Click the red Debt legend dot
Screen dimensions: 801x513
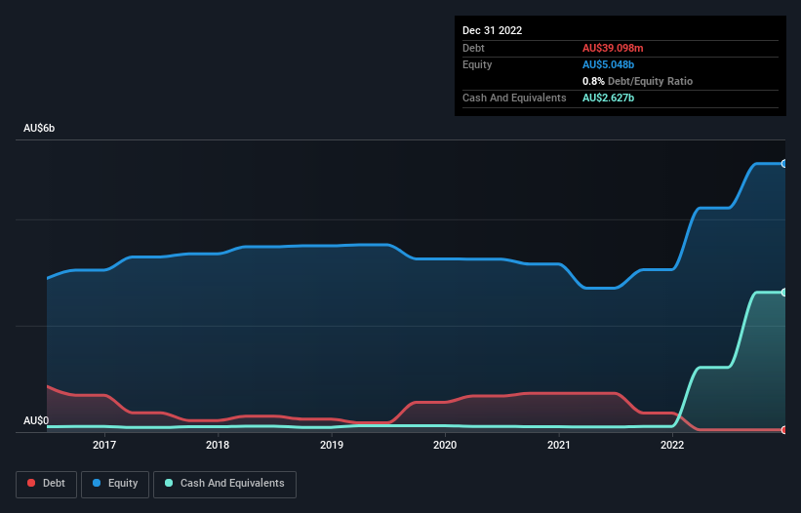point(31,483)
